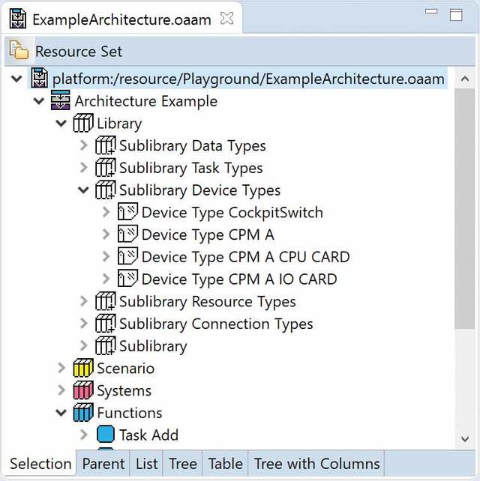Expand Sublibrary Resource Types
This screenshot has width=480, height=481.
pos(84,301)
